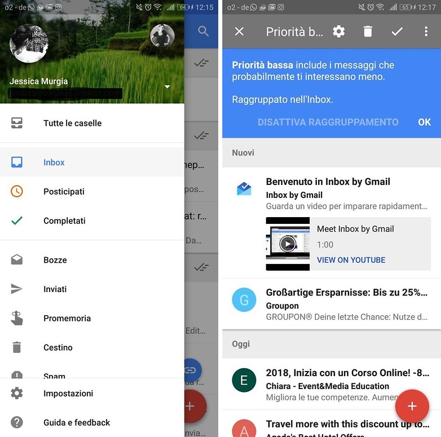Tap the WhatsApp notification icon, left status bar
This screenshot has height=437, width=441.
tap(31, 7)
